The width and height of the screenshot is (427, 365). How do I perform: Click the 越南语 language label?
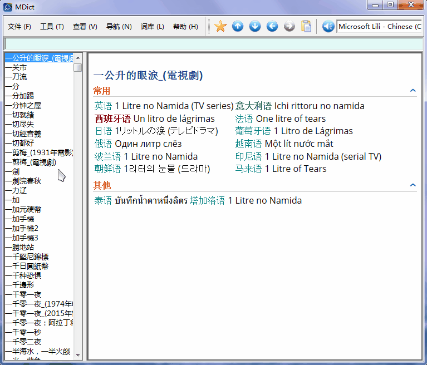[x=248, y=144]
